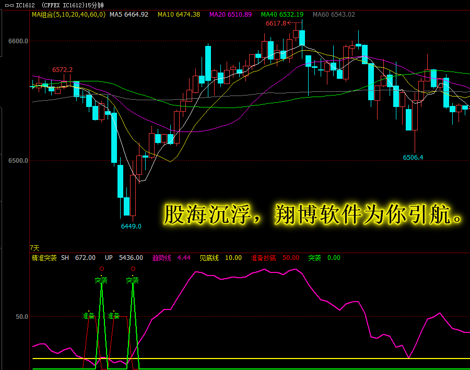Screen dimensions: 470x370
Task: Click the earlier 准备 signal marker
Action: [88, 316]
